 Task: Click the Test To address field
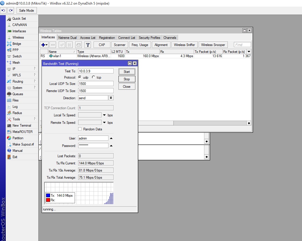pyautogui.click(x=96, y=71)
